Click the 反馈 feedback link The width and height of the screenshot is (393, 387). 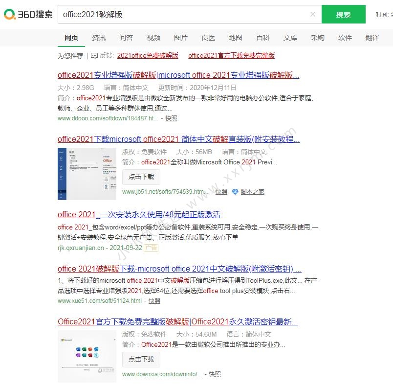pyautogui.click(x=106, y=55)
